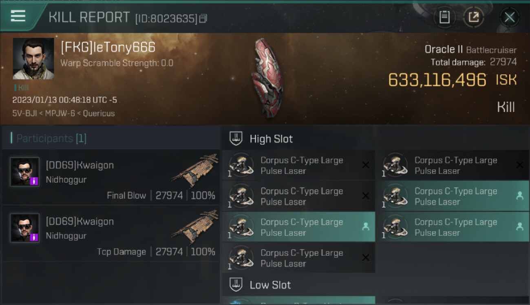530x305 pixels.
Task: Open Kwaigon's portrait in Top Damage row
Action: coord(25,228)
